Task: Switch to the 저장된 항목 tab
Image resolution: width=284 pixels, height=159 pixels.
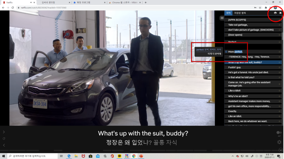Action: click(240, 13)
